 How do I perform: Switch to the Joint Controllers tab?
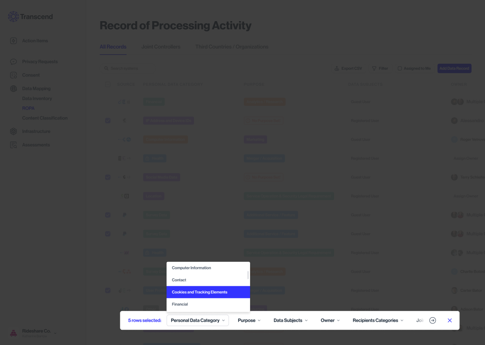pos(161,47)
